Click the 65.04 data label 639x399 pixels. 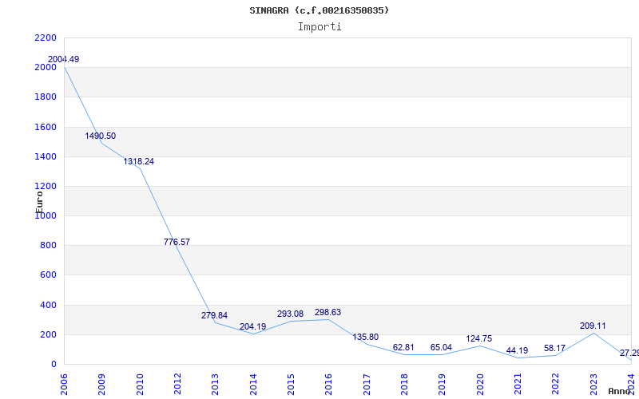(442, 348)
